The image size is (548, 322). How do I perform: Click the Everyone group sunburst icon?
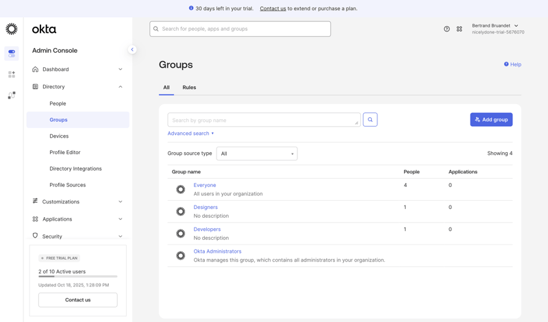pyautogui.click(x=181, y=190)
